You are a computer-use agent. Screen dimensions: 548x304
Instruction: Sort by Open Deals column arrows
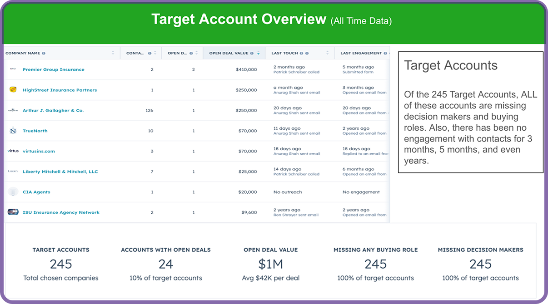197,53
